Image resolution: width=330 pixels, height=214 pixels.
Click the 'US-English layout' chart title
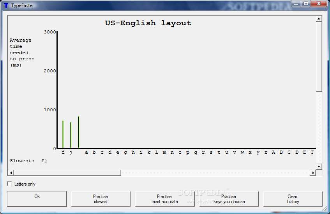tap(148, 23)
